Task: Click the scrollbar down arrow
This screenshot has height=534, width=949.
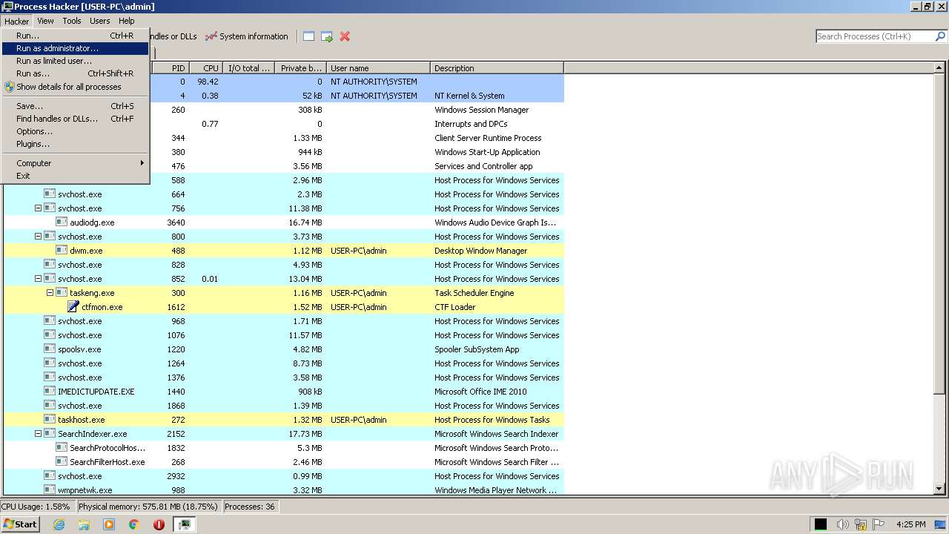Action: 940,489
